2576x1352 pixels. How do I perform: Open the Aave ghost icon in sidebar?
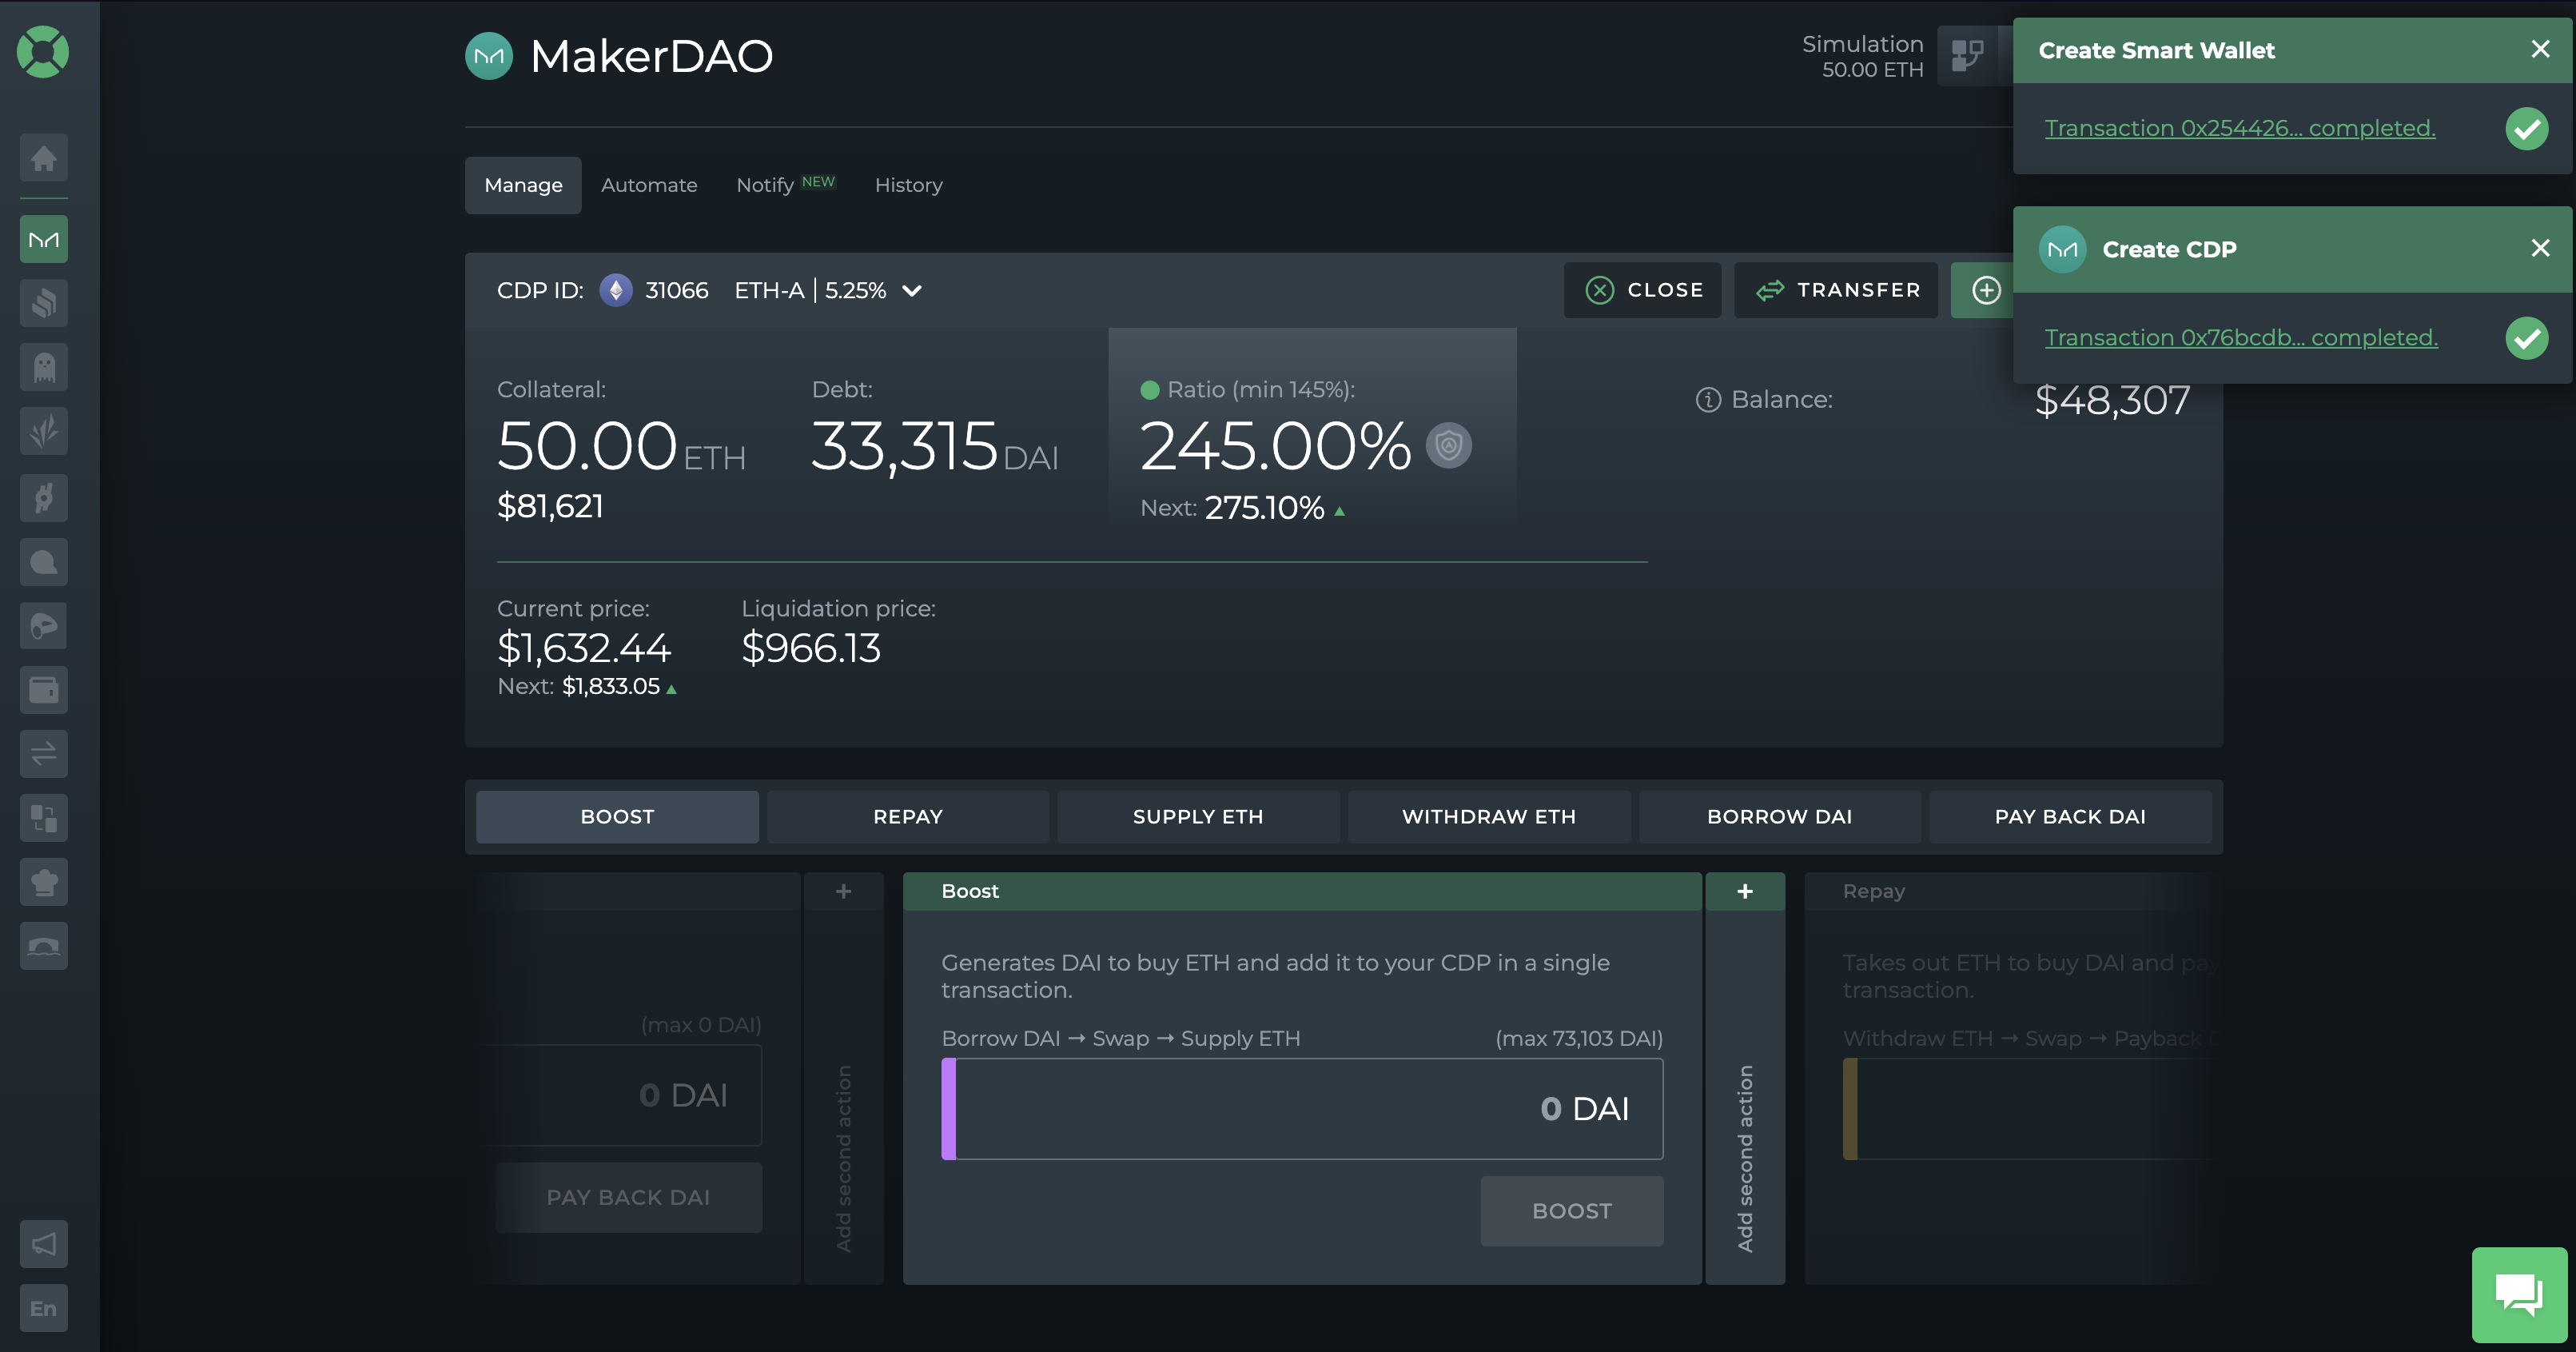click(44, 367)
